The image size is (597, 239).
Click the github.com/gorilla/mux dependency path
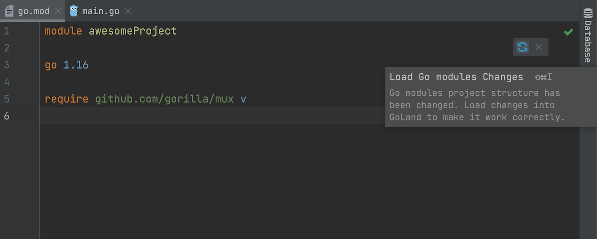[x=164, y=99]
